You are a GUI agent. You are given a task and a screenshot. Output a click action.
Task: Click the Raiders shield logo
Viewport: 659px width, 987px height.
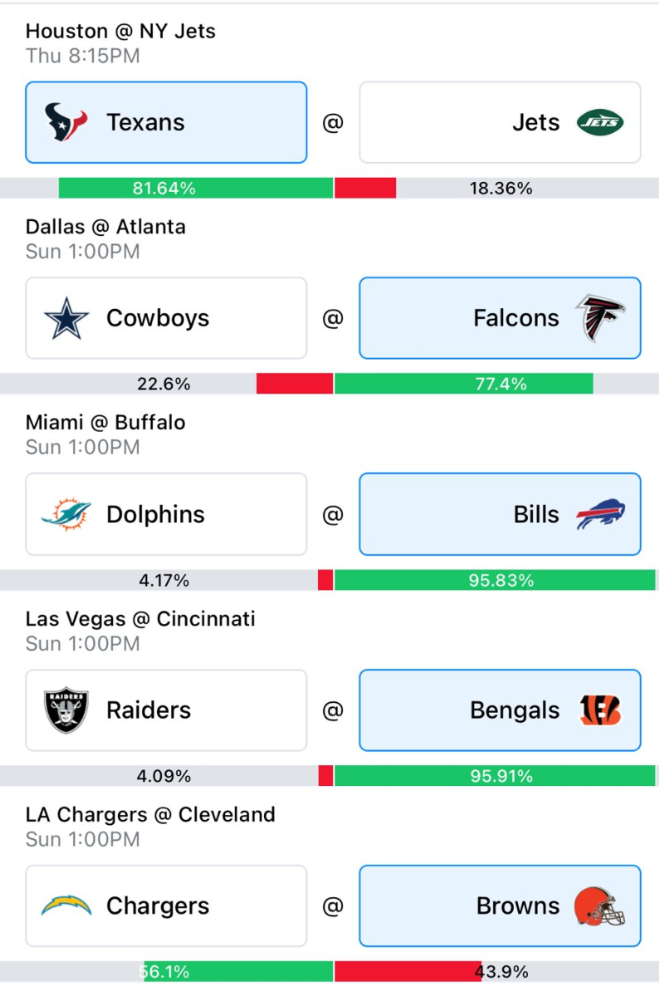[66, 710]
